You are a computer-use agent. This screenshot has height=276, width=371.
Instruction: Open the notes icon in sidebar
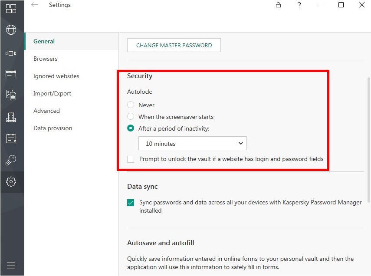pos(11,138)
